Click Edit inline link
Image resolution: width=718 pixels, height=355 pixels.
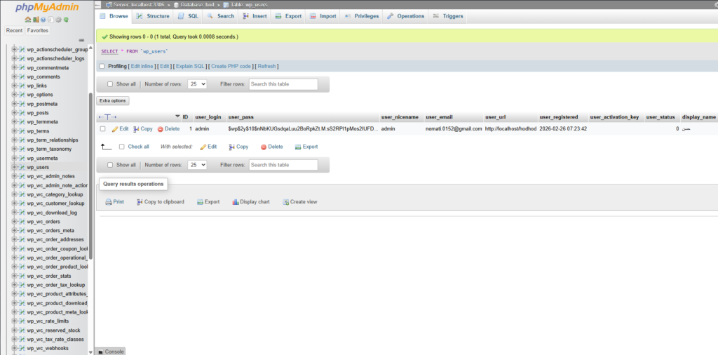142,67
